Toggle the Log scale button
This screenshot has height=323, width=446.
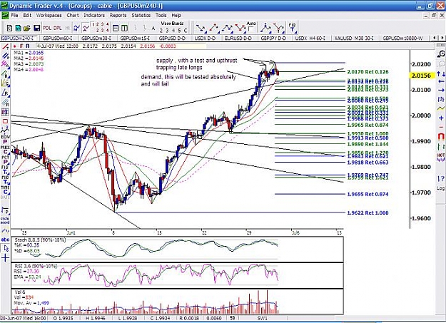coord(440,188)
